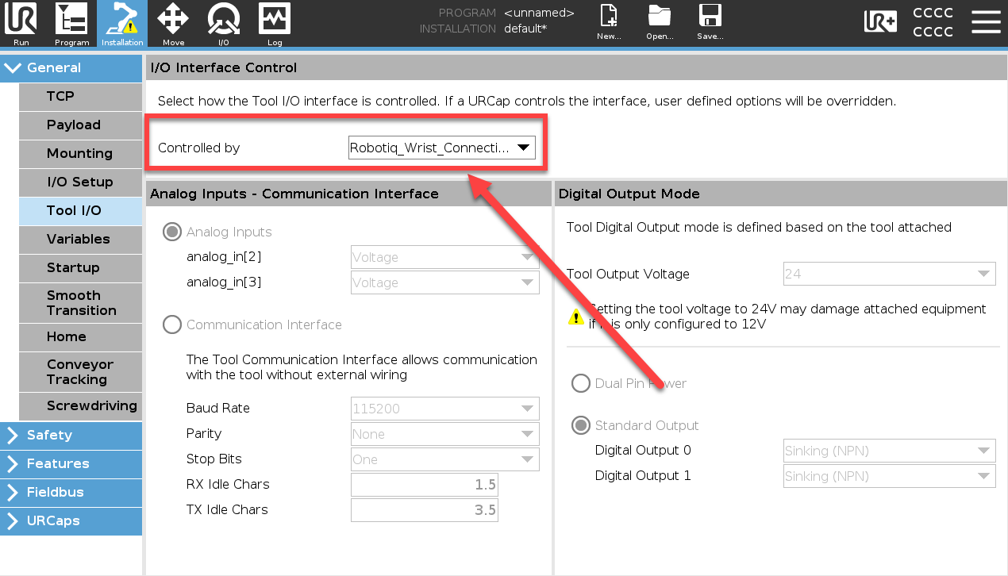Open the hamburger menu
This screenshot has height=576, width=1008.
(986, 22)
